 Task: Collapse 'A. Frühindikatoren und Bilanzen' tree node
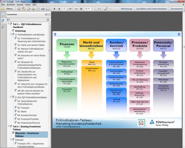[x=11, y=35]
